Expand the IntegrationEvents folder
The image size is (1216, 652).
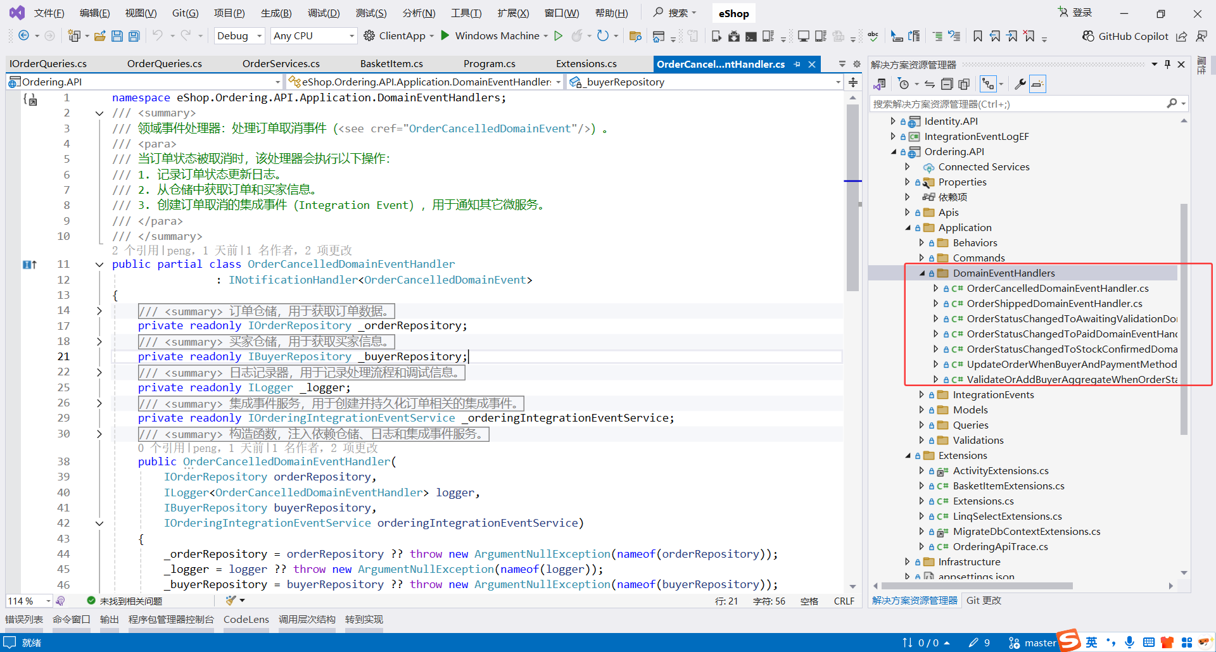[x=922, y=395]
